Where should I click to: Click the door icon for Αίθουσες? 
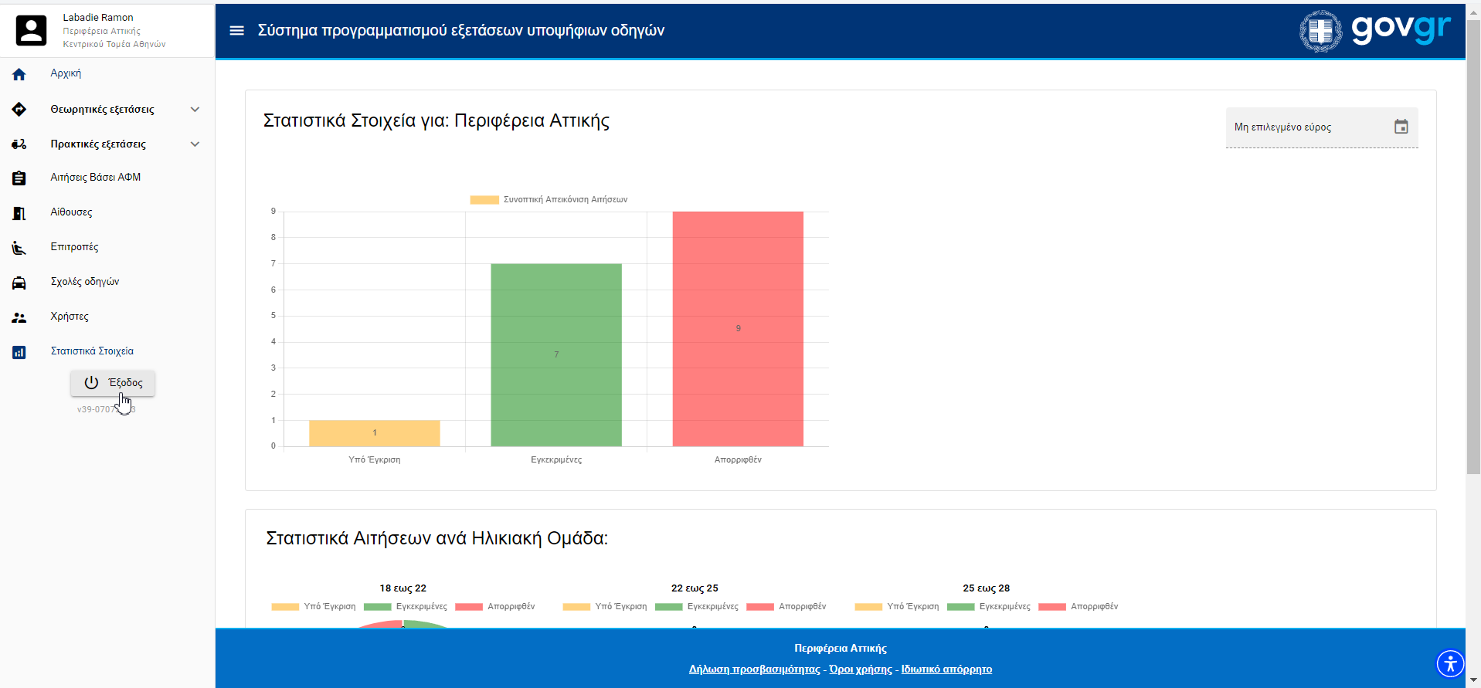[19, 213]
